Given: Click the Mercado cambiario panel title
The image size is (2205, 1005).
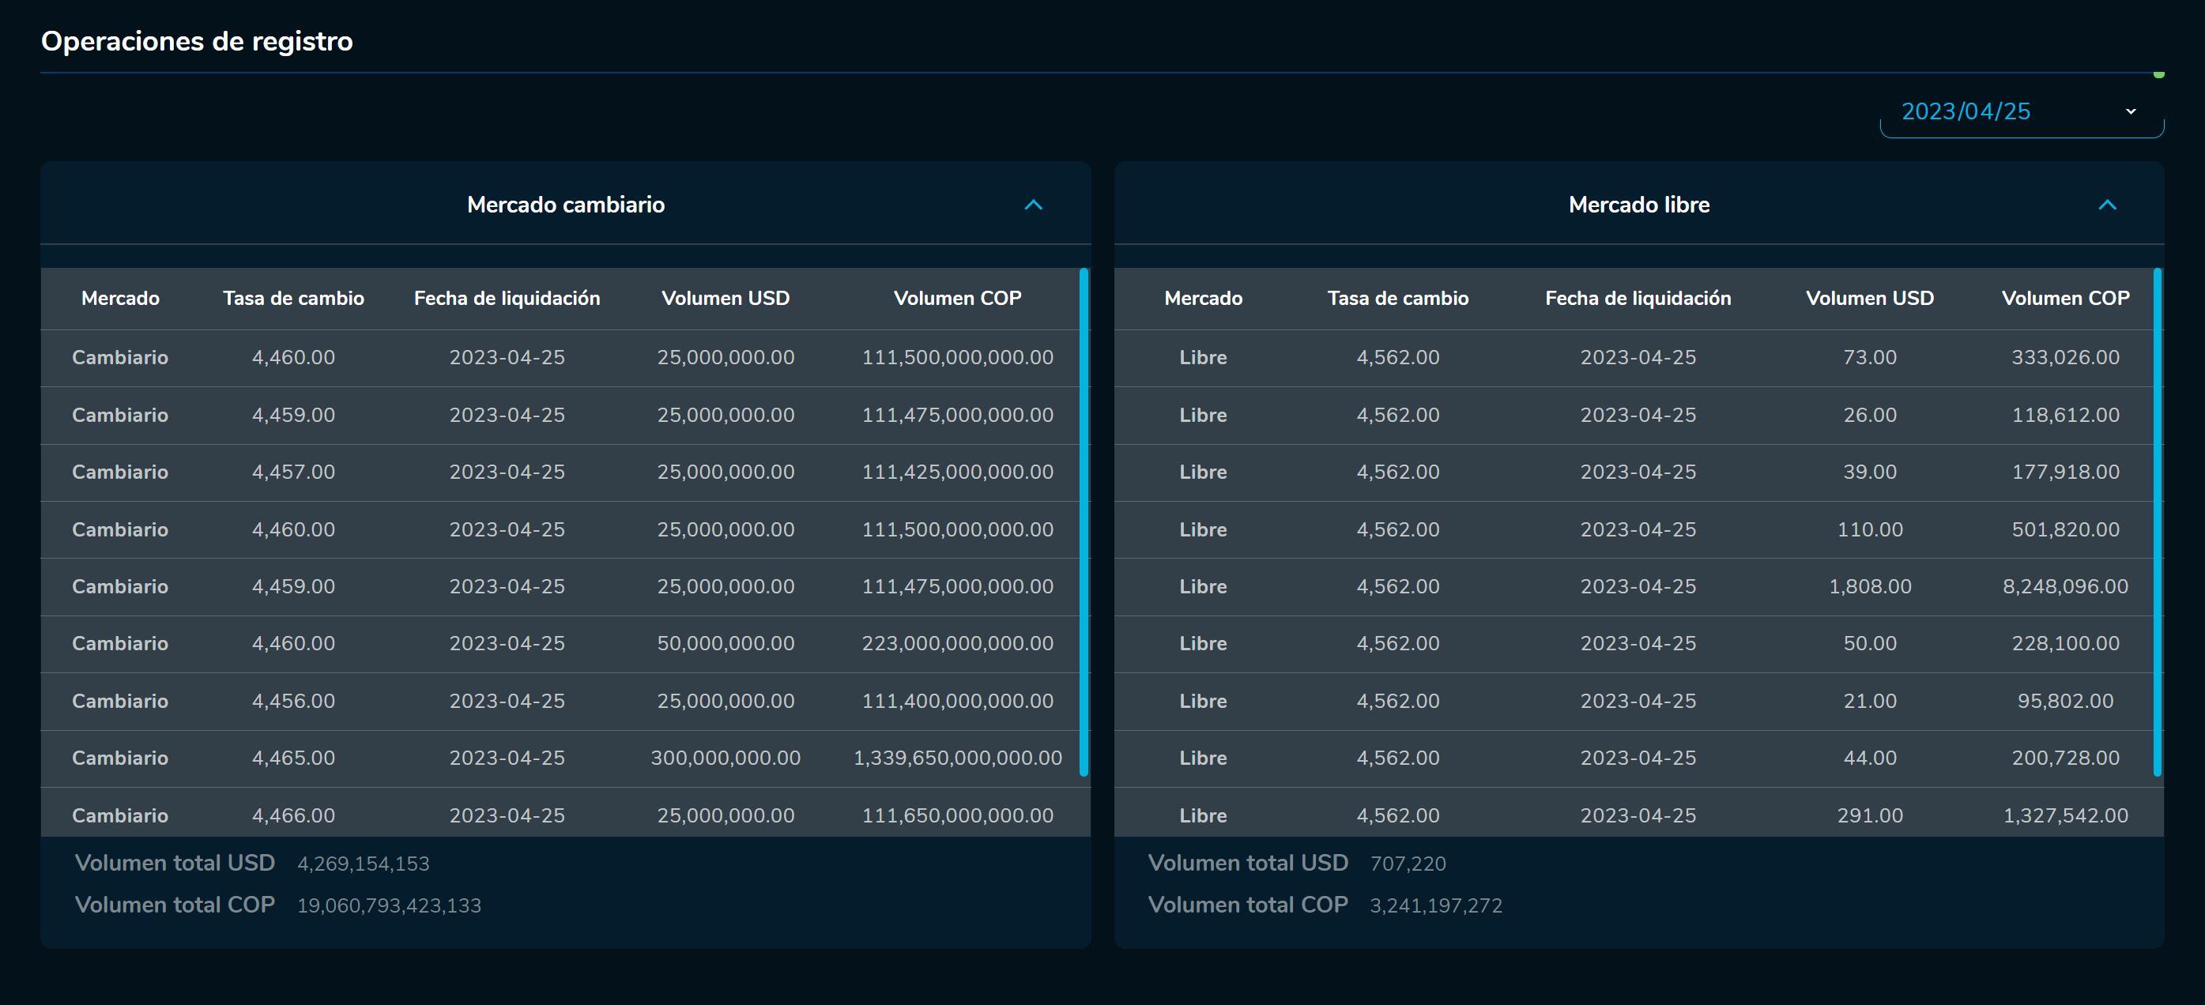Looking at the screenshot, I should [566, 205].
